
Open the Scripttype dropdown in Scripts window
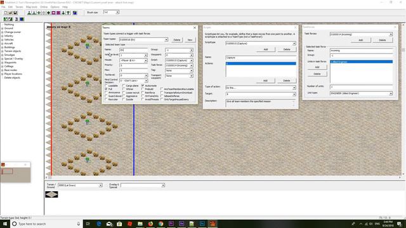(x=294, y=44)
